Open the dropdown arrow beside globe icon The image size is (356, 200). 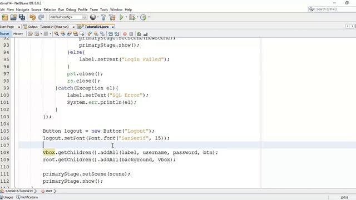98,17
